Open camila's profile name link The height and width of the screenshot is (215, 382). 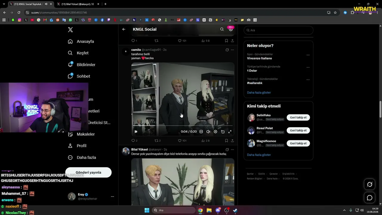(136, 50)
